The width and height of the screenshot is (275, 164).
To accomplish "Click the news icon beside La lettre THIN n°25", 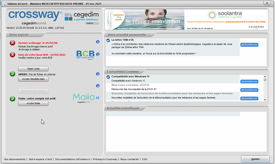I will [x=108, y=41].
